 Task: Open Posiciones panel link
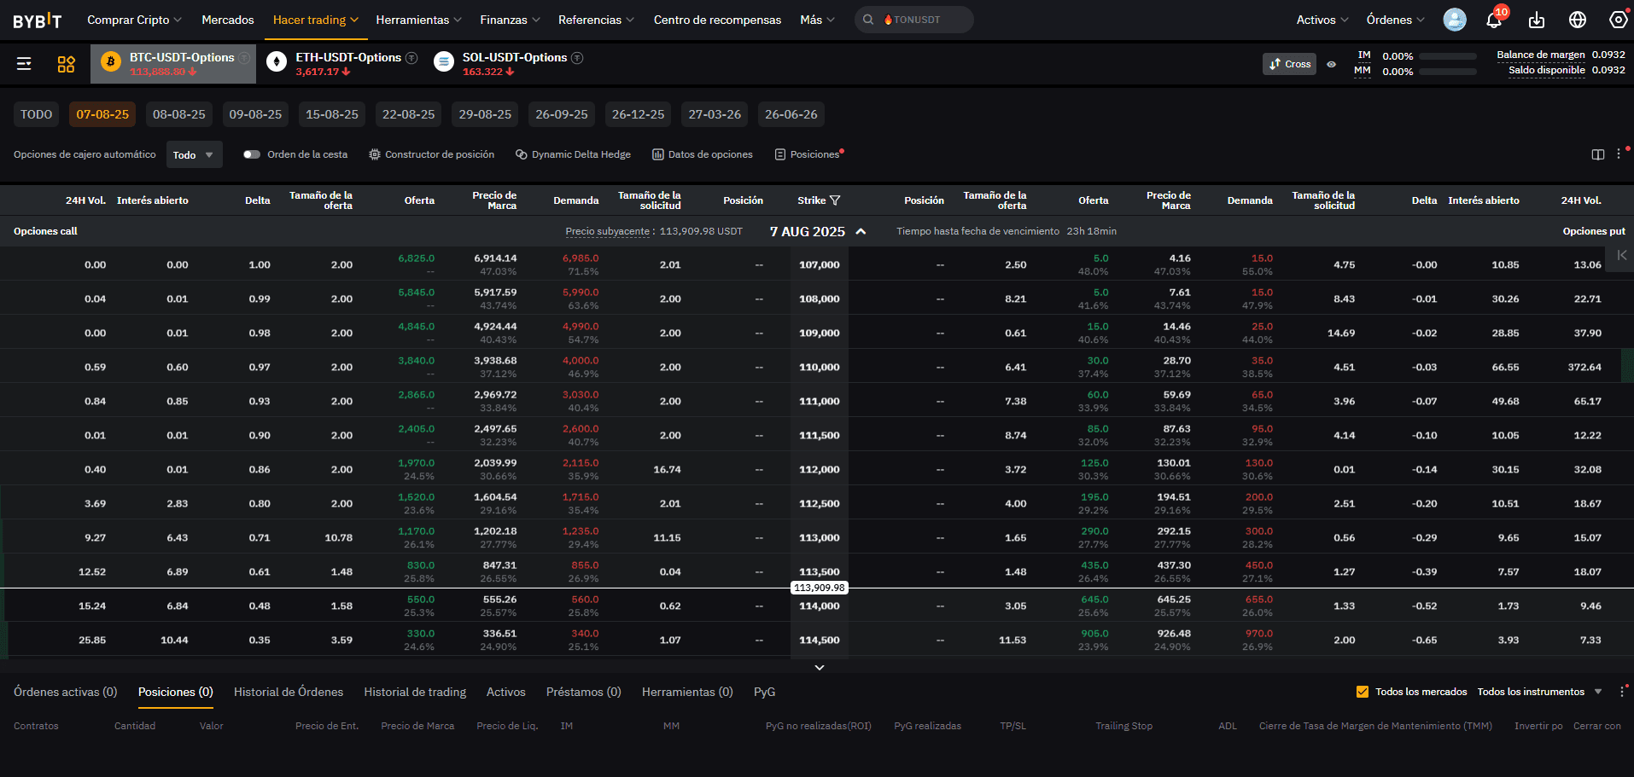point(808,154)
